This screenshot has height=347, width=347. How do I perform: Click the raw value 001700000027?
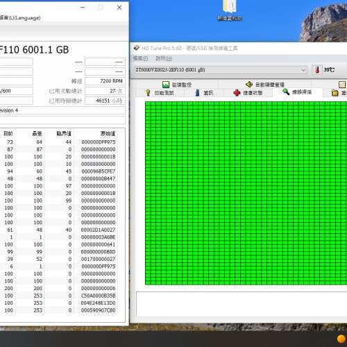(98, 259)
